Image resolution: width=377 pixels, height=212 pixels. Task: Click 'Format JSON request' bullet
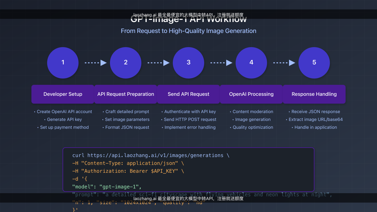[x=126, y=127]
